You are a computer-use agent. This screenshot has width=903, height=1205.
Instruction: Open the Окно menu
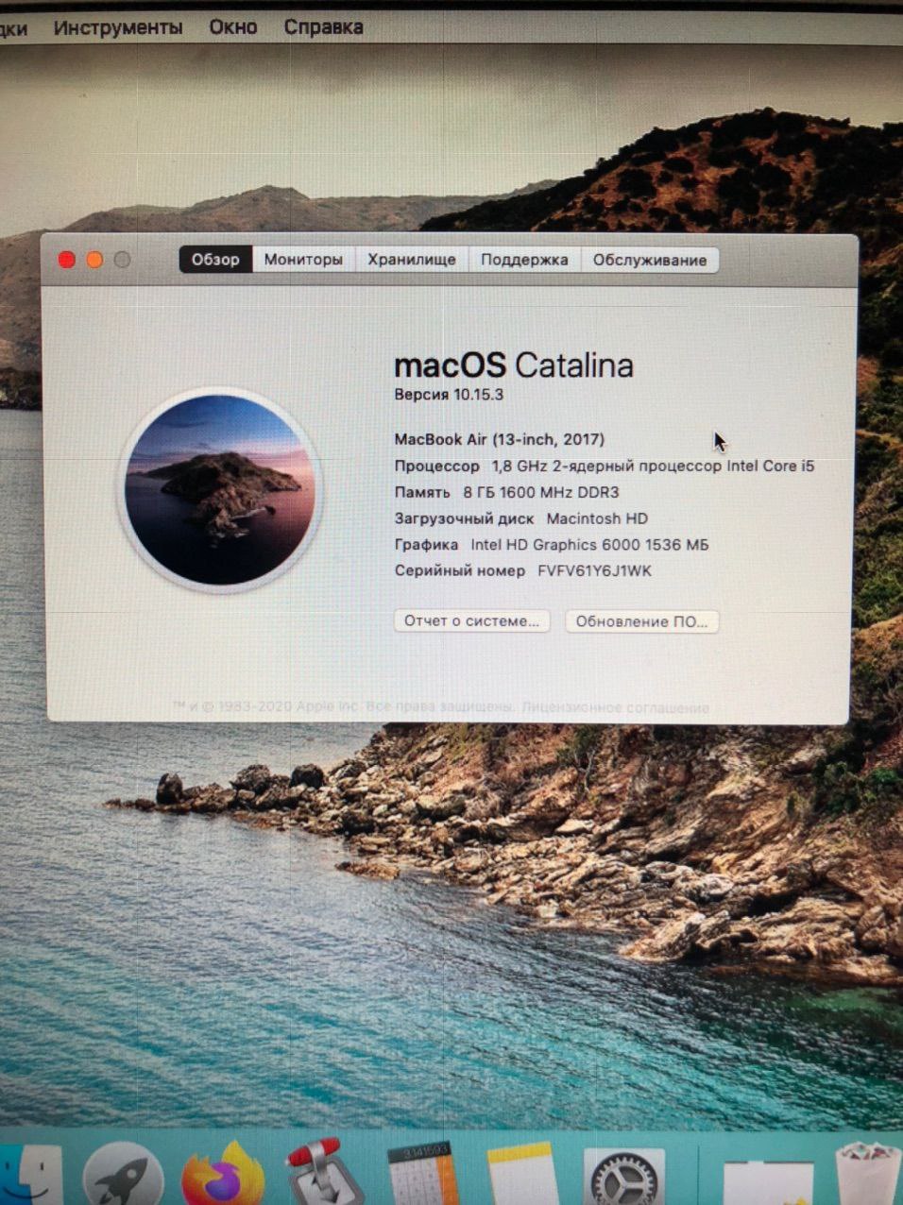(233, 27)
